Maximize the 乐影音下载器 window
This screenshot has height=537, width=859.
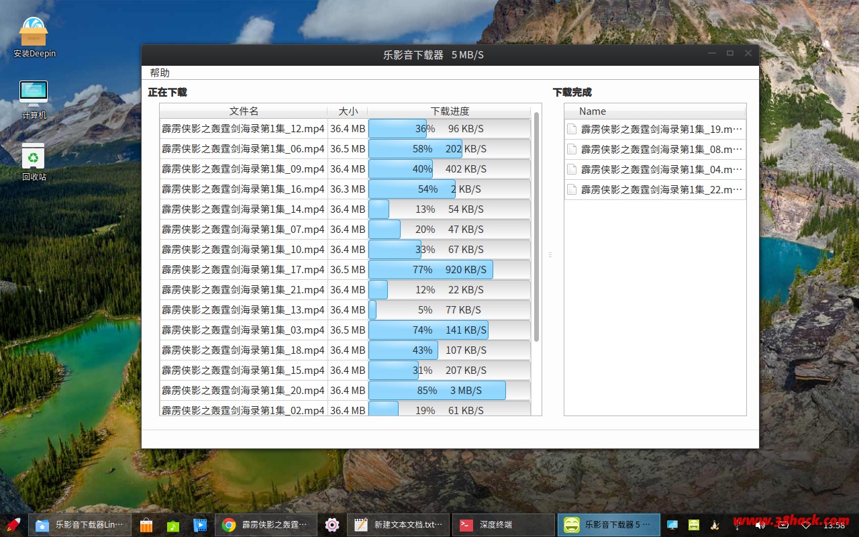(730, 54)
